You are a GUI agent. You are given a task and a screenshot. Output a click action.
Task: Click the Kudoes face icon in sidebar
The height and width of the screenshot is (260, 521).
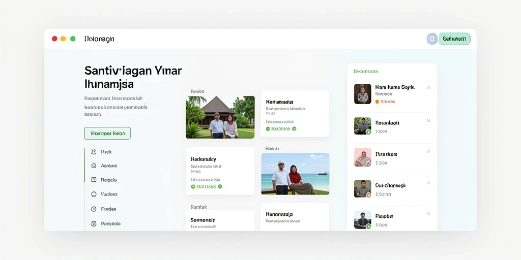click(x=94, y=194)
